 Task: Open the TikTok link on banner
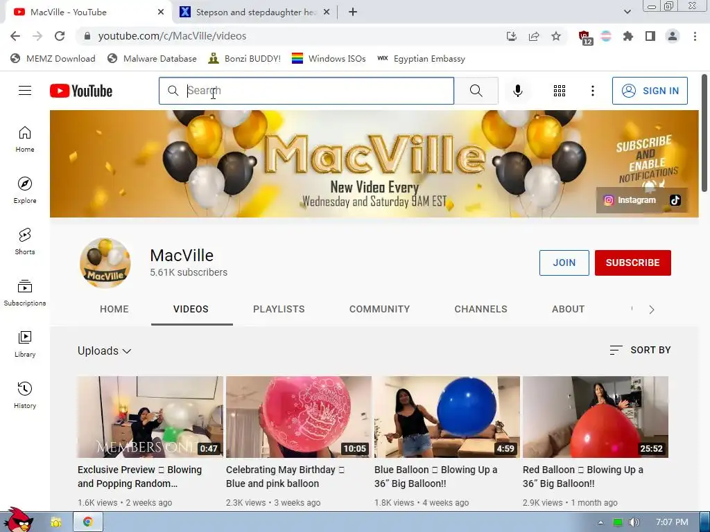pos(675,200)
